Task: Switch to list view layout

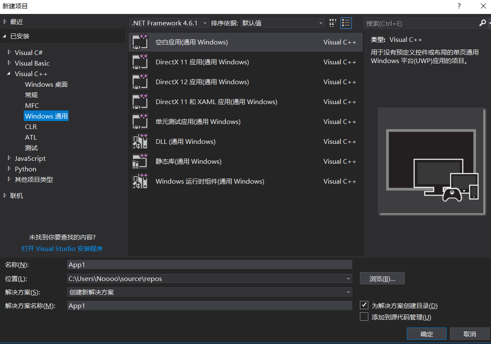Action: 346,23
